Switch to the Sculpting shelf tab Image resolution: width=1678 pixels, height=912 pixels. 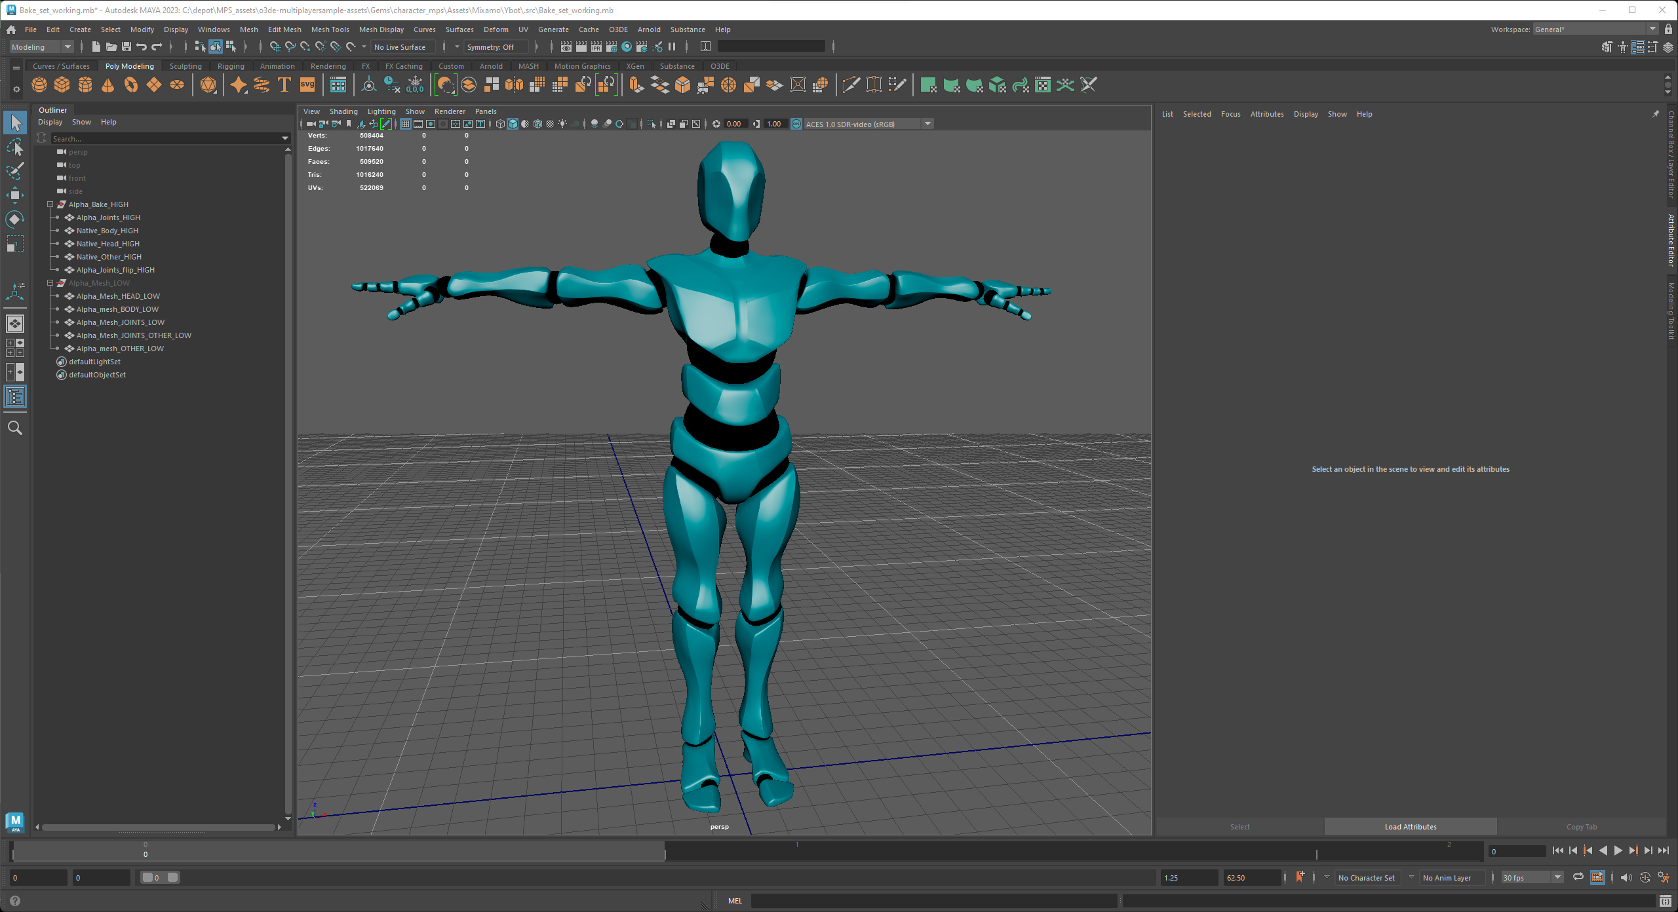pos(185,66)
